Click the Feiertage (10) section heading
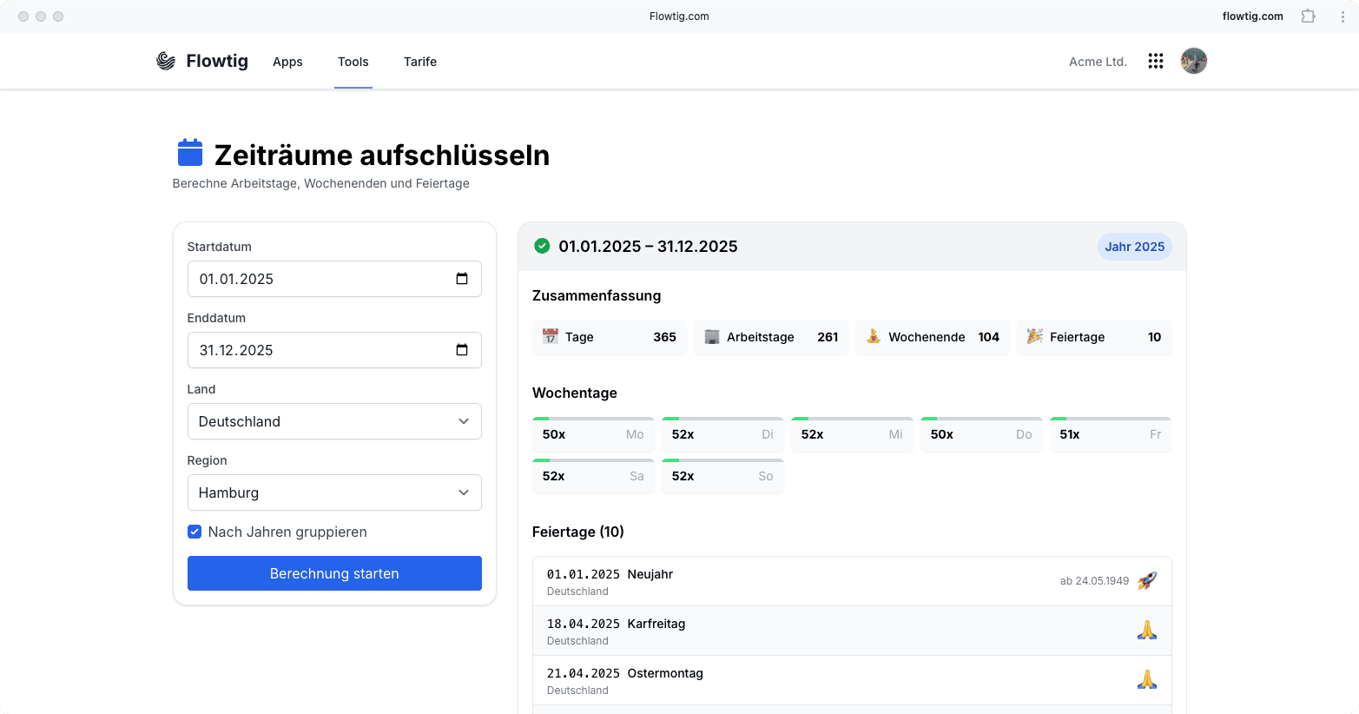This screenshot has height=714, width=1359. click(x=578, y=532)
